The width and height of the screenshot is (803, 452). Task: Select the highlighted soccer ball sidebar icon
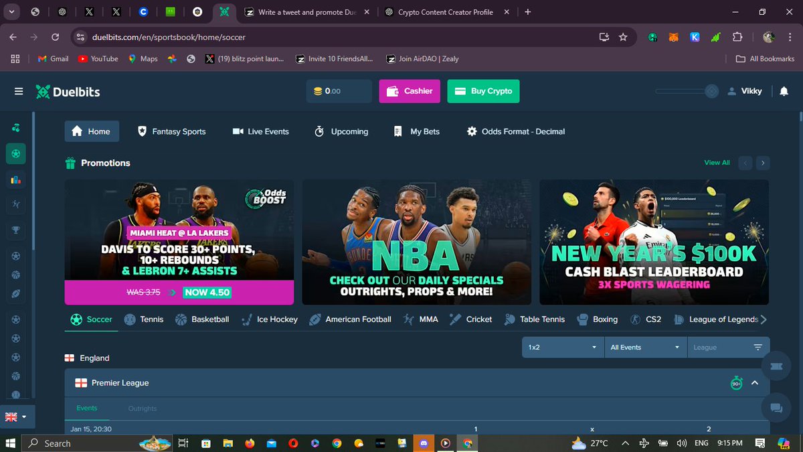[x=16, y=153]
